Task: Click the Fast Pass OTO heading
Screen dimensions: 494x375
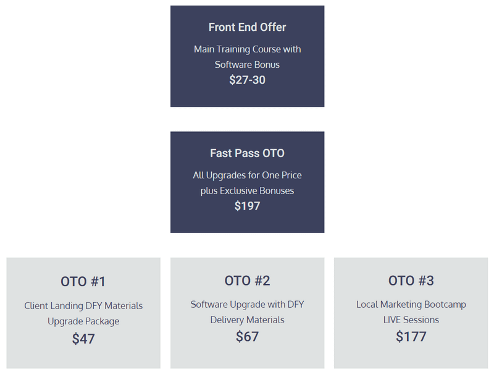Action: click(x=248, y=153)
